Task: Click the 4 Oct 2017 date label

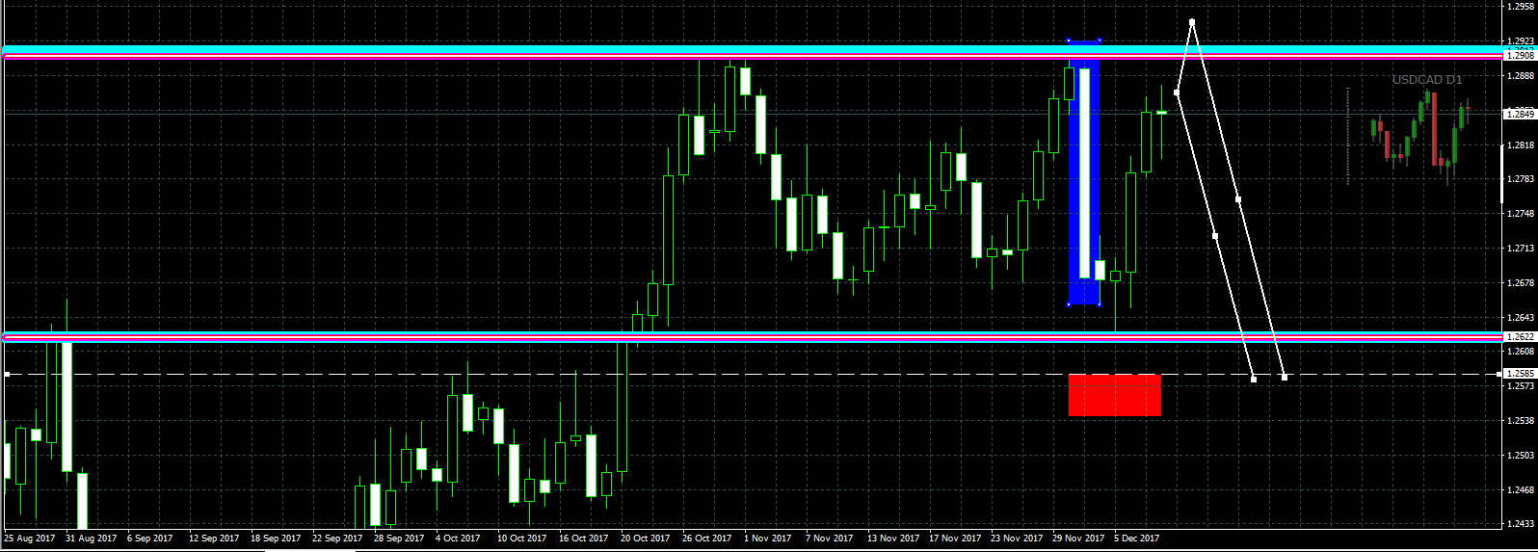Action: [x=458, y=539]
